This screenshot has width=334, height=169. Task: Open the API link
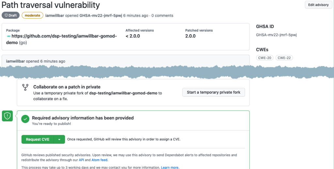(x=82, y=160)
